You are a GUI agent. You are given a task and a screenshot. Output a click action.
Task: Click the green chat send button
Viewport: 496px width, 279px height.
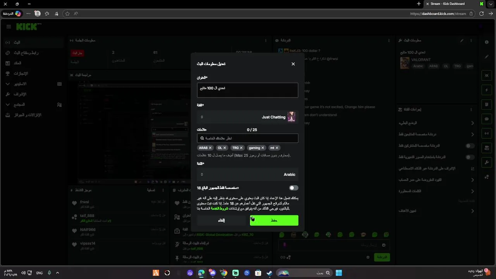(382, 257)
